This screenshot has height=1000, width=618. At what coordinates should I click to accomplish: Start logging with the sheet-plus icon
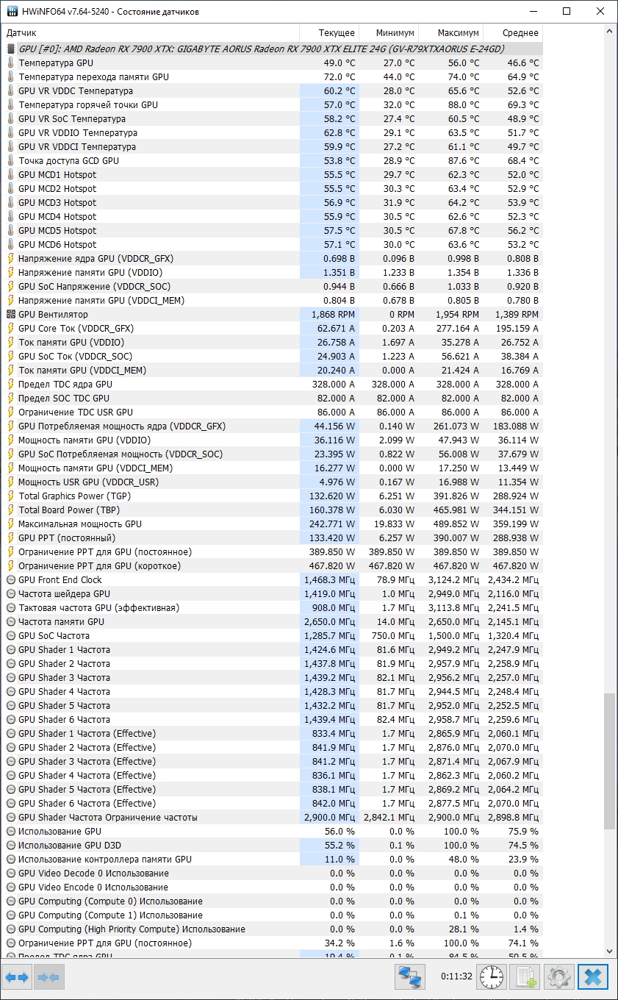tap(525, 977)
